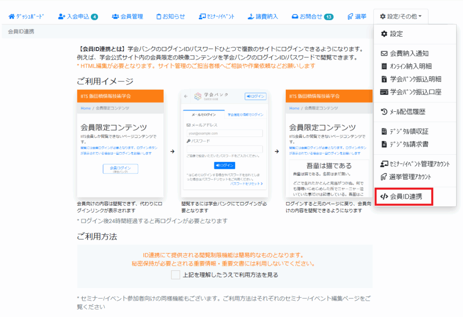
Task: Click 会員ID連携 highlighted menu item
Action: point(404,197)
